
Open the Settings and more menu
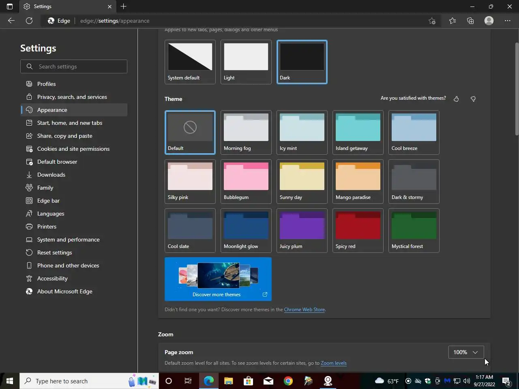(508, 21)
